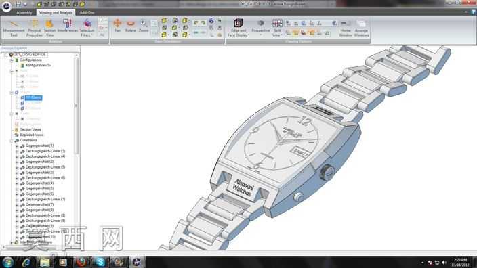
Task: Click zoom window icon beside Zoom tool
Action: coord(154,23)
